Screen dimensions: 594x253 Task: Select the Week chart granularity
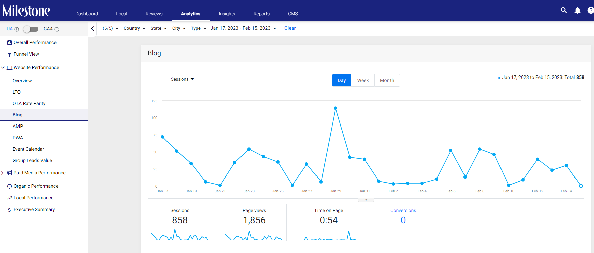[x=363, y=80]
